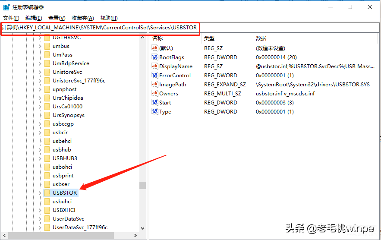Click DWORD icon beside Type value
This screenshot has height=240, width=381.
click(155, 112)
